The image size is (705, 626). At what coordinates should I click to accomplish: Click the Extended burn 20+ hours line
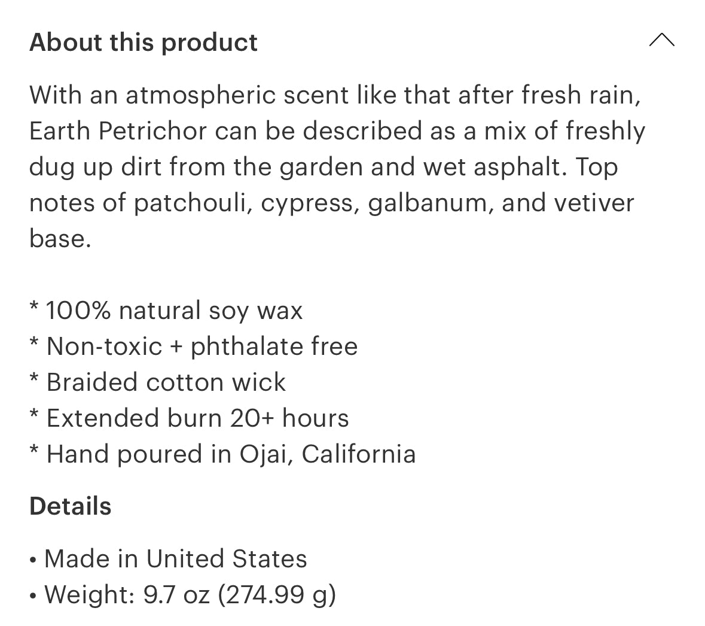point(197,418)
